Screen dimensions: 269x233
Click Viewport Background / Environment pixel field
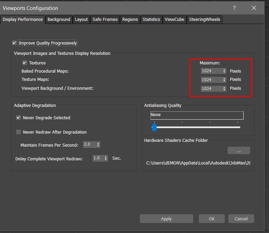(211, 88)
